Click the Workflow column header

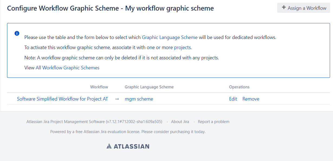point(99,87)
